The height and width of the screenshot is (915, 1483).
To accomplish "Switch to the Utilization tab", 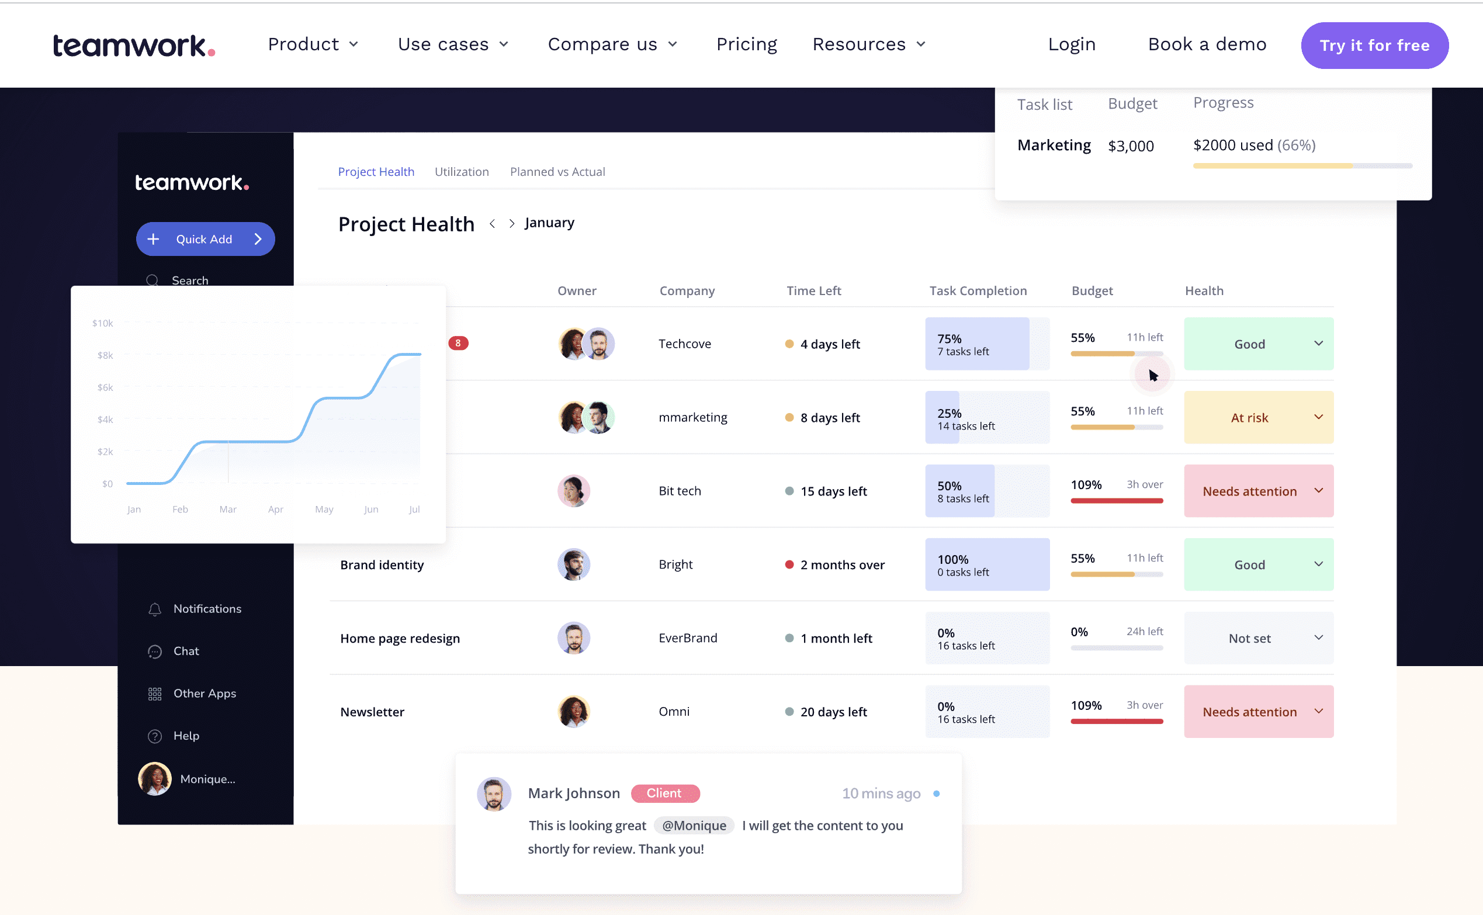I will tap(461, 171).
